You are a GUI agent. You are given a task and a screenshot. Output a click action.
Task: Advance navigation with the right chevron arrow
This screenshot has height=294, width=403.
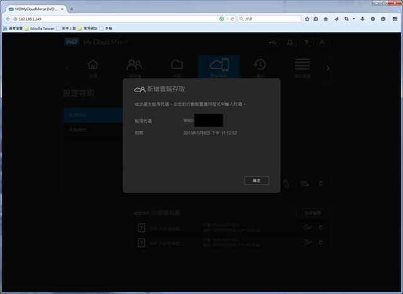click(327, 68)
